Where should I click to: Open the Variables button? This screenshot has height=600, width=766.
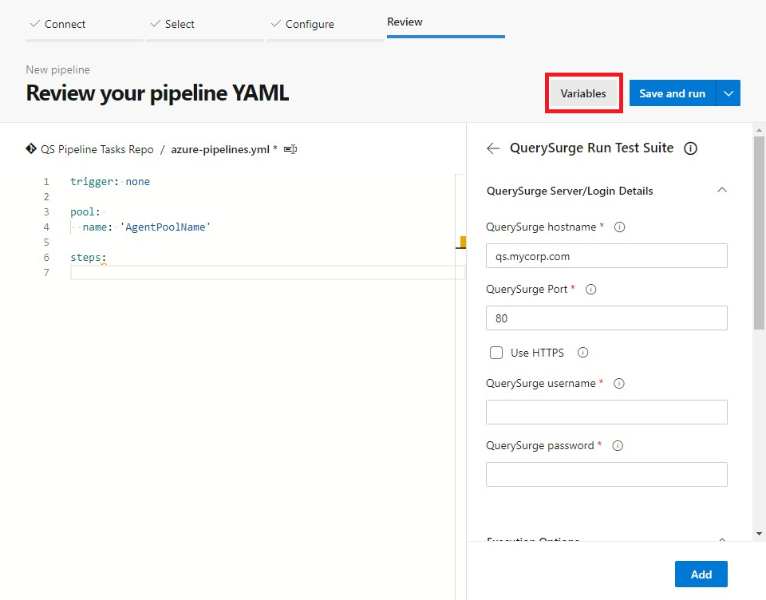point(583,93)
